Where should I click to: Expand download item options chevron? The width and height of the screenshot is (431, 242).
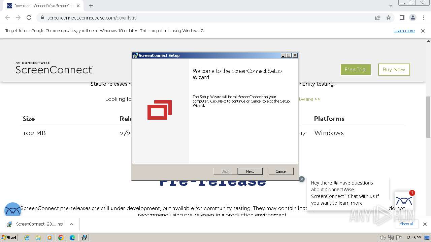pos(72,224)
